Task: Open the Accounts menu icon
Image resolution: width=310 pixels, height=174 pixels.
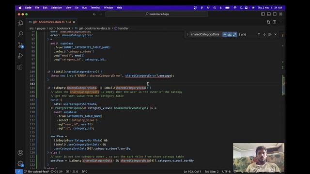Action: pyautogui.click(x=20, y=153)
